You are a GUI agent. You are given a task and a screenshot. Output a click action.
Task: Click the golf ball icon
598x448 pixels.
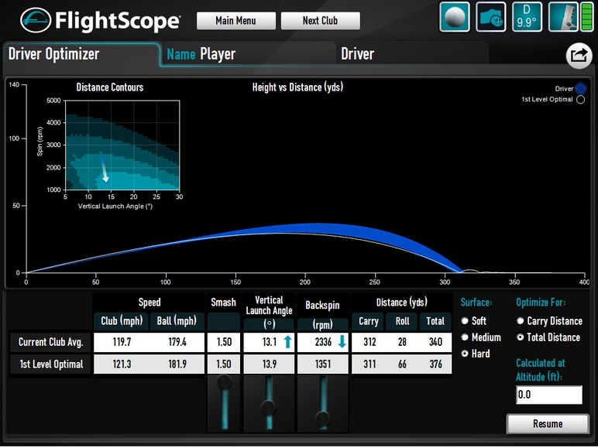[455, 17]
